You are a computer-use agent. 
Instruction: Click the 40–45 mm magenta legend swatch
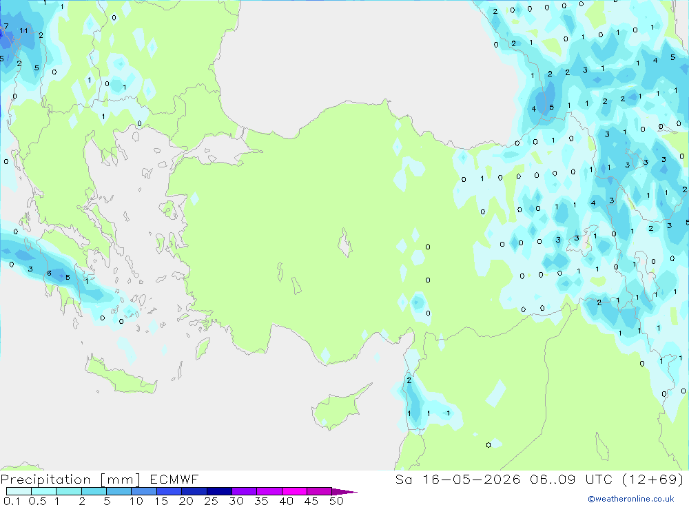point(294,491)
